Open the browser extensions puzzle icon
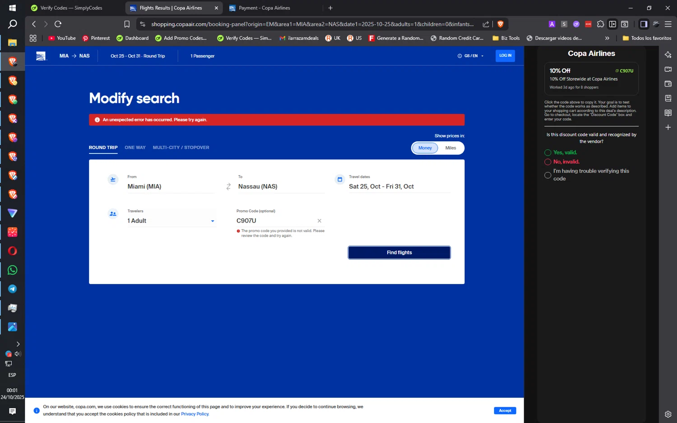Screen dimensions: 677x423 pyautogui.click(x=600, y=24)
